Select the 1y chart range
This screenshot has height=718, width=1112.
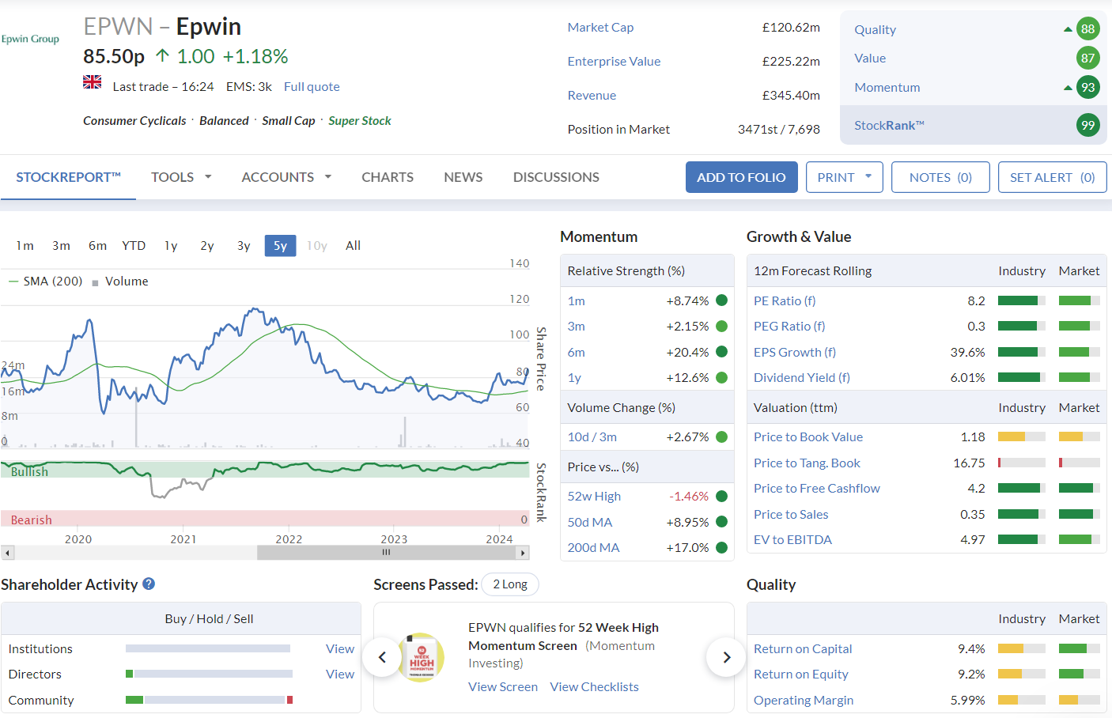[171, 246]
